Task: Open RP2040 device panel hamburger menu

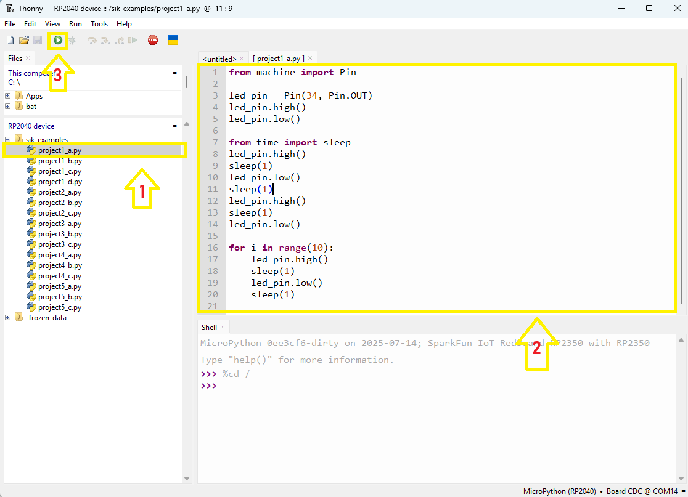Action: click(x=175, y=126)
